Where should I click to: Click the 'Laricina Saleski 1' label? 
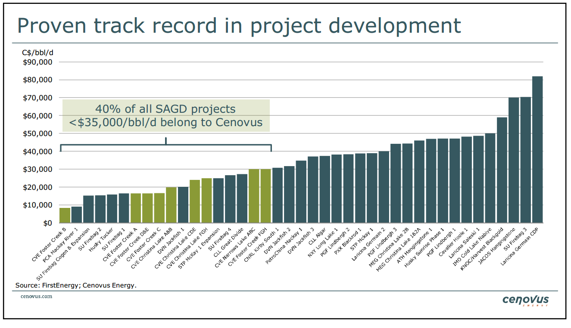[x=464, y=243]
